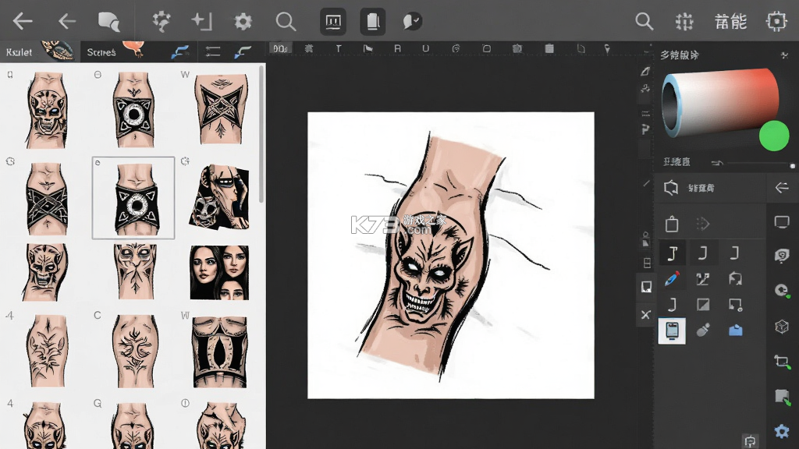Image resolution: width=799 pixels, height=449 pixels.
Task: Click the 3D cube icon in right sidebar
Action: click(782, 327)
